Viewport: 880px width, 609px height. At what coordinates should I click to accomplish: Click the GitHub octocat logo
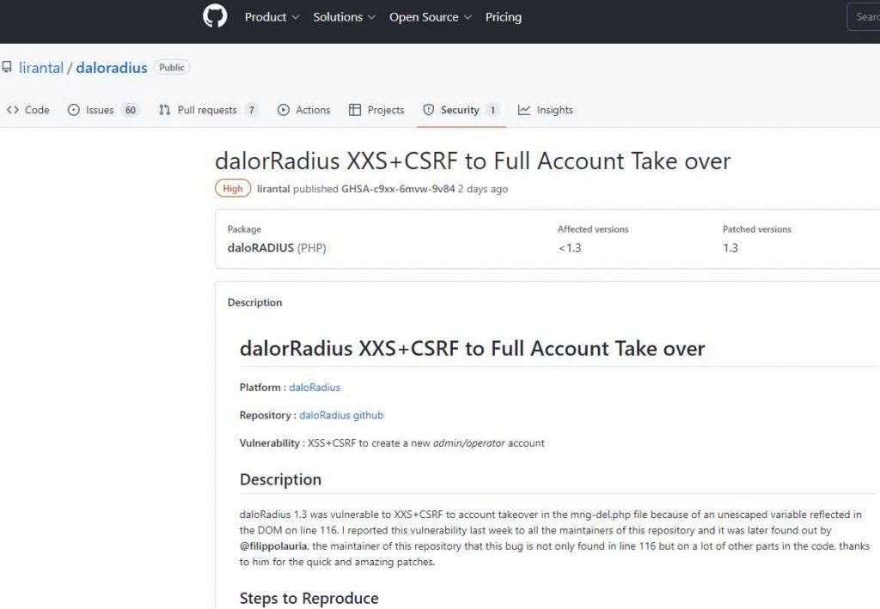pyautogui.click(x=215, y=16)
